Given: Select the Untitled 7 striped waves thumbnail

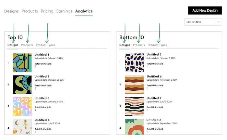Looking at the screenshot, I should pyautogui.click(x=134, y=106).
